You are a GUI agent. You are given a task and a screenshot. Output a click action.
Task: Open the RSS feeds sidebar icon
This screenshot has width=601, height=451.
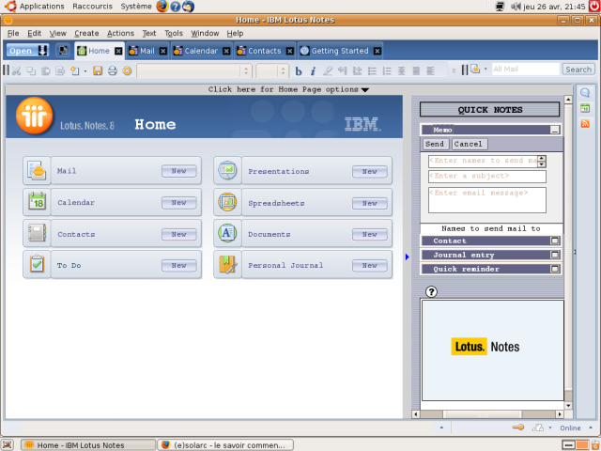click(x=585, y=123)
